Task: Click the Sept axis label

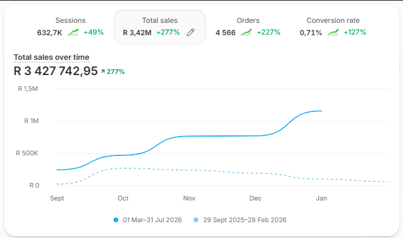Action: pos(57,198)
